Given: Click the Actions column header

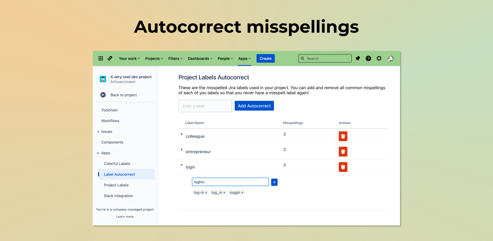Looking at the screenshot, I should 345,123.
